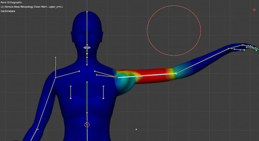This screenshot has height=141, width=259.
Task: Select the breast bone beside the raised arm
Action: pos(103,92)
